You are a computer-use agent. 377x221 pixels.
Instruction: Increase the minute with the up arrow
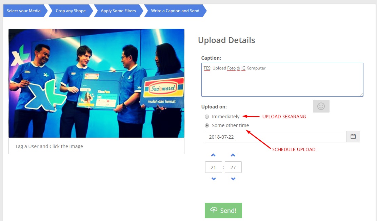(x=233, y=155)
